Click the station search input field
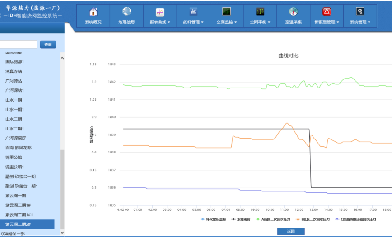This screenshot has height=237, width=392. [18, 44]
